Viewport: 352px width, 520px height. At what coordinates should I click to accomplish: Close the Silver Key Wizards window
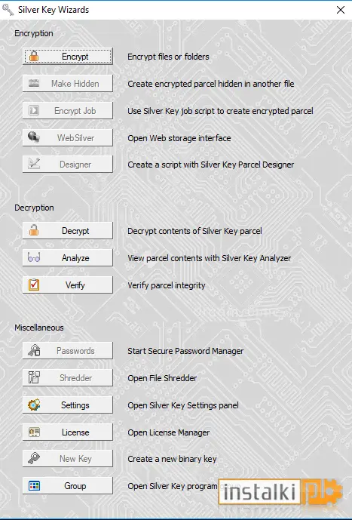(341, 10)
